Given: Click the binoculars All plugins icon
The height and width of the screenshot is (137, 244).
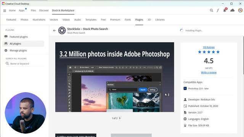Looking at the screenshot, I should point(6,43).
